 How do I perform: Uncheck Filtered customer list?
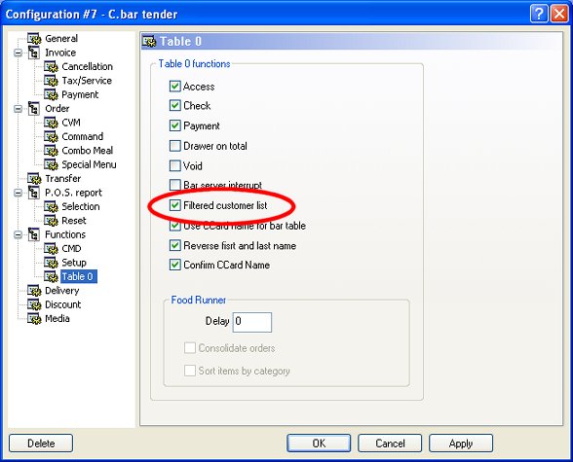(175, 205)
